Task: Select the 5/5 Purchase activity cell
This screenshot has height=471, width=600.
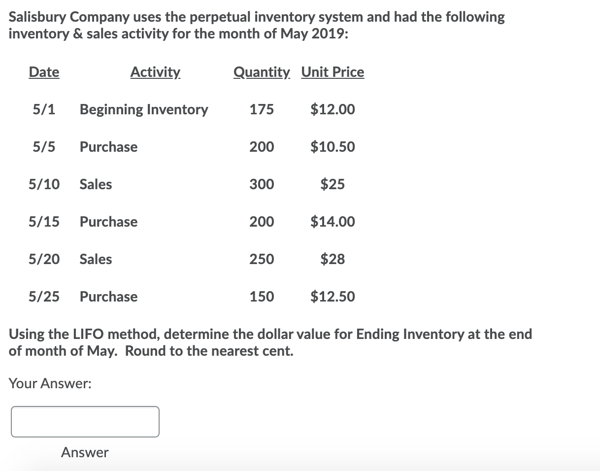Action: [x=109, y=147]
